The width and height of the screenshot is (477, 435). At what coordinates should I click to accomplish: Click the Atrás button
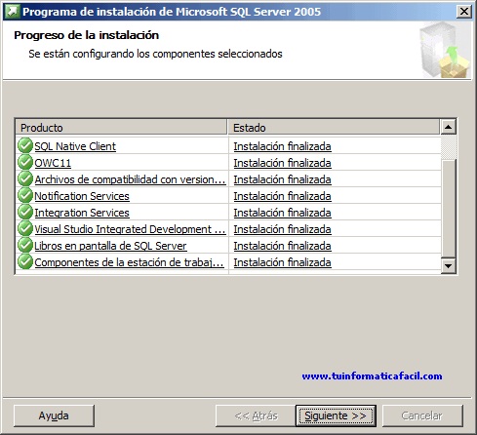pos(256,415)
